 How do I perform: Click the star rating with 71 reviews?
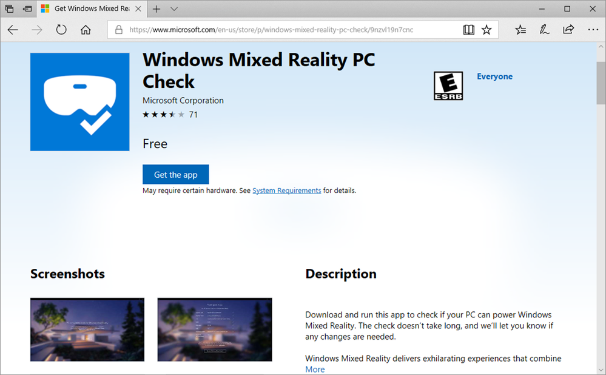coord(170,115)
